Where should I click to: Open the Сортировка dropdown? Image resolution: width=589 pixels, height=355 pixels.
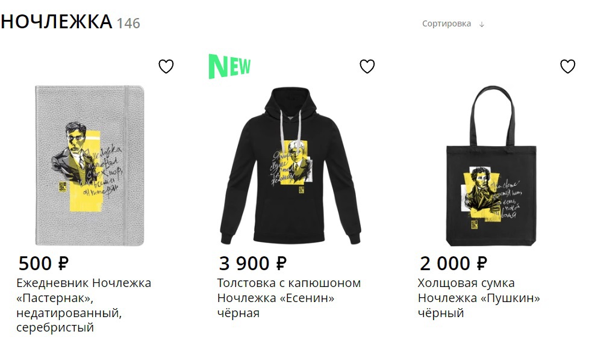[x=446, y=23]
